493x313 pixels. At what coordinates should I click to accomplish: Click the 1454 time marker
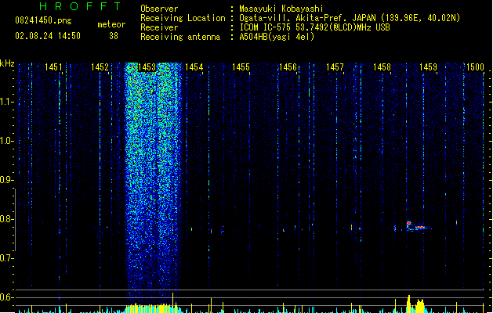point(194,67)
